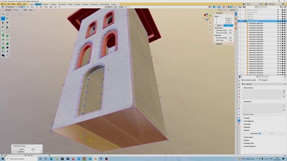Select the Smooth vertices tool
This screenshot has width=287, height=161.
click(x=7, y=48)
